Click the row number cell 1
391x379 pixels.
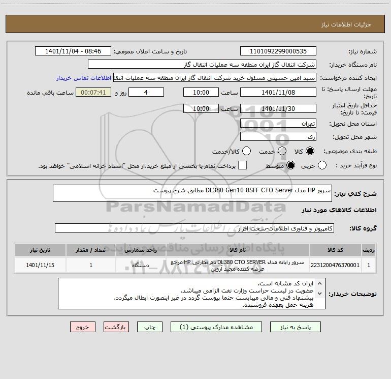[369, 265]
